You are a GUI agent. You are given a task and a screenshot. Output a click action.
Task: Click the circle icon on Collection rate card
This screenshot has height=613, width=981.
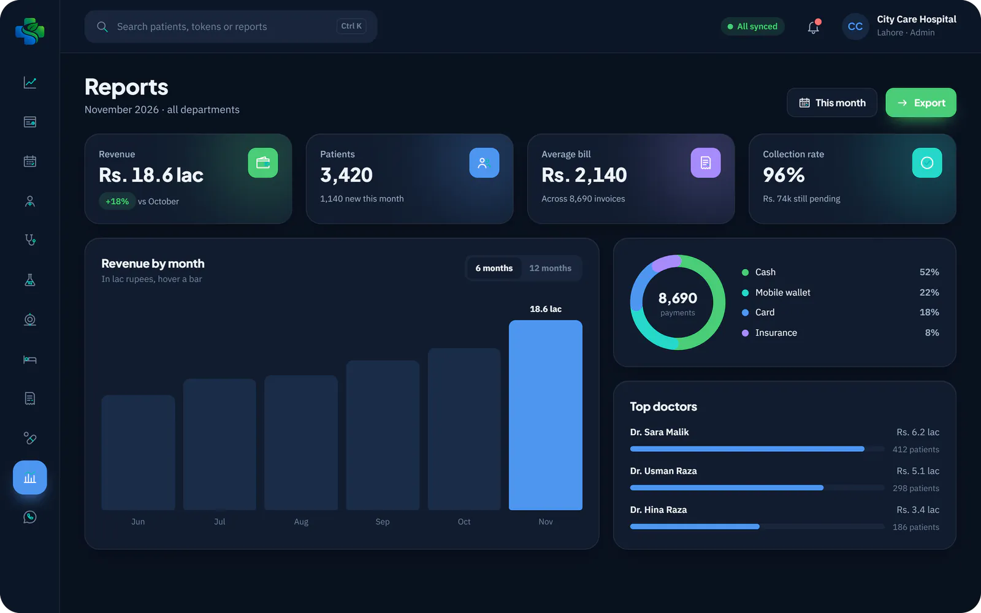click(x=927, y=163)
